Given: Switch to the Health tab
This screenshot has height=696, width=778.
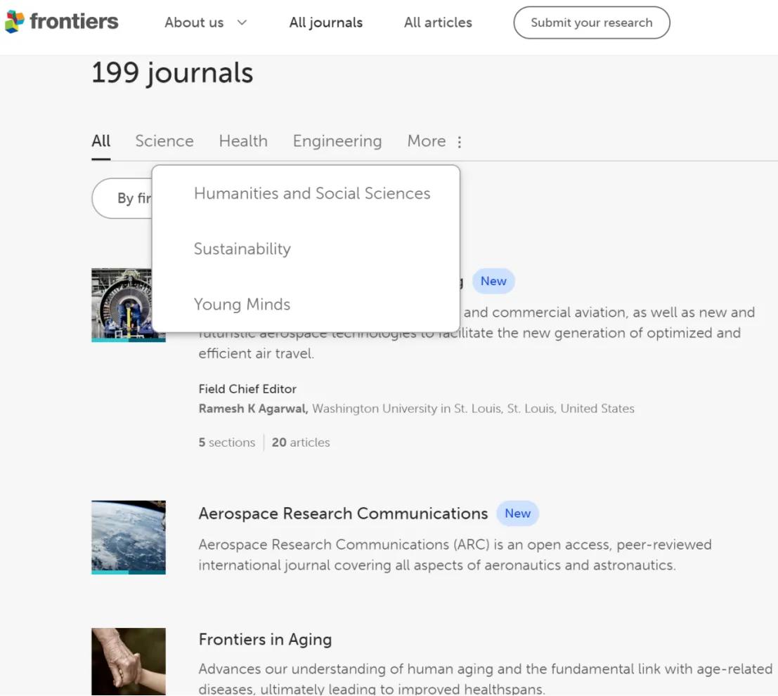Looking at the screenshot, I should 243,141.
